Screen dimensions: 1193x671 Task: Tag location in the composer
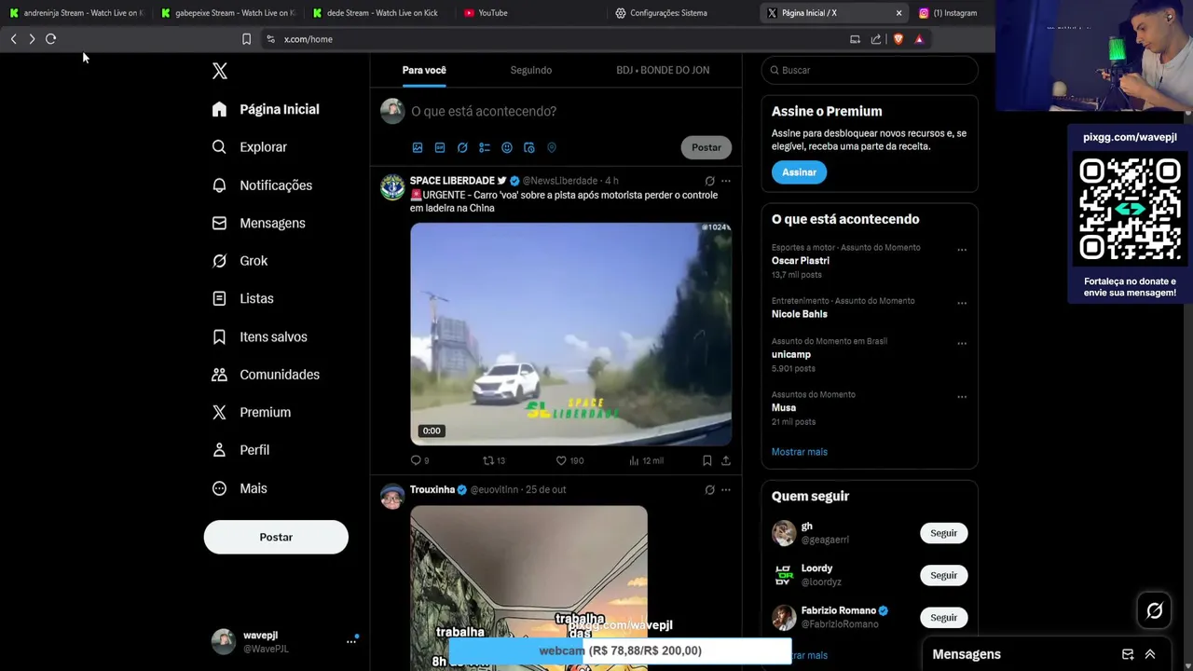(x=552, y=147)
